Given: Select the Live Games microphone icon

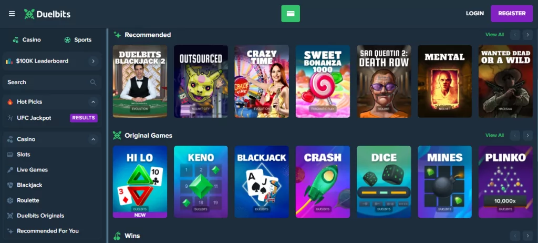Looking at the screenshot, I should 11,170.
